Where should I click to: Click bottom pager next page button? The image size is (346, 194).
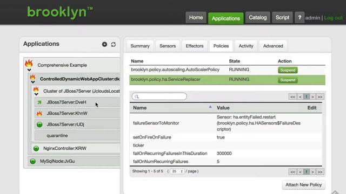point(312,172)
